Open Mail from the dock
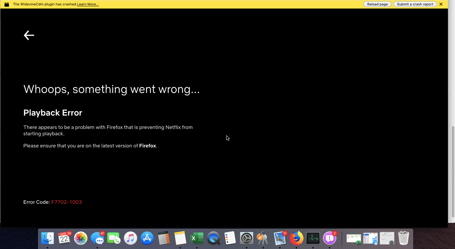 [280, 238]
